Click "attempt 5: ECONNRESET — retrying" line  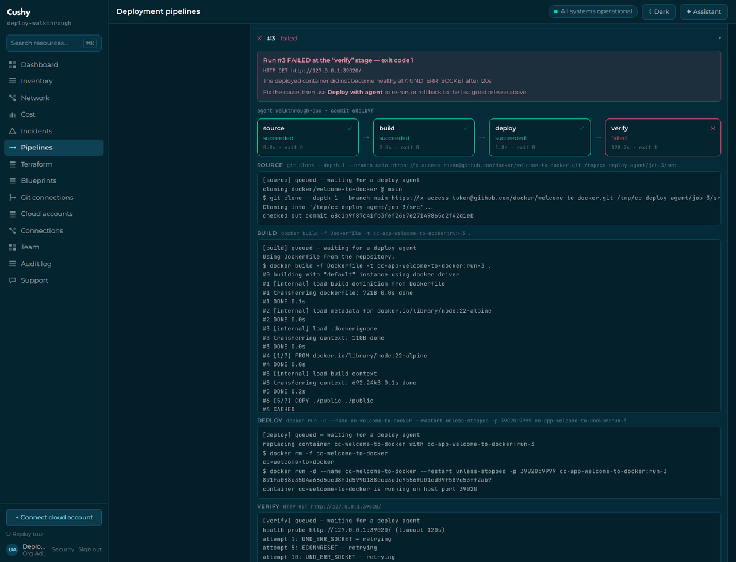point(327,548)
